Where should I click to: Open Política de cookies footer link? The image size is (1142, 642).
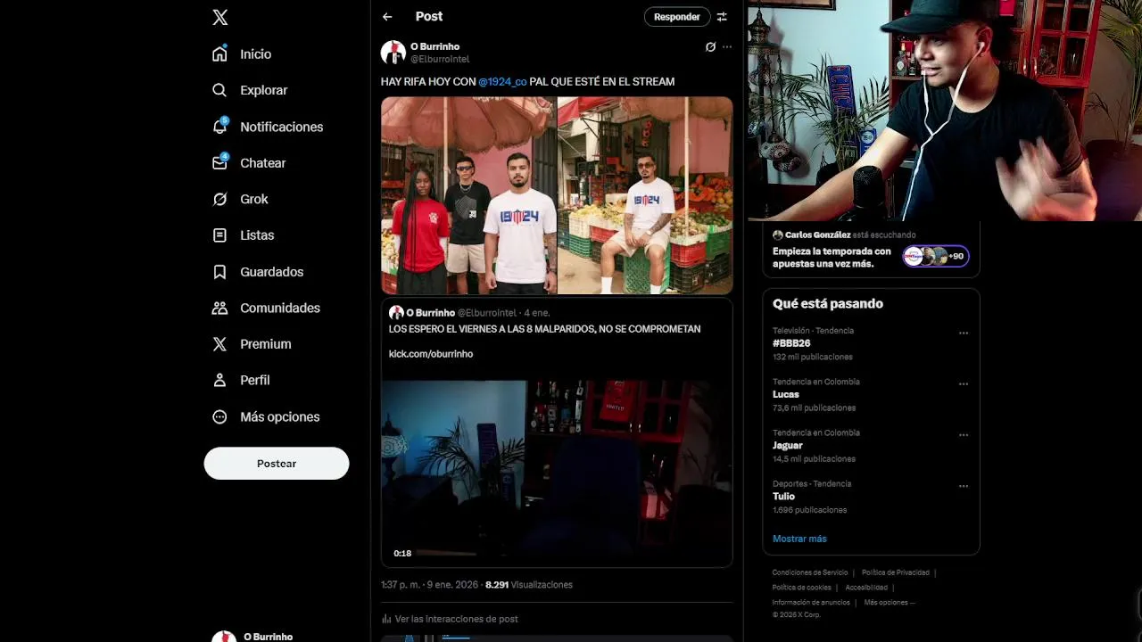[x=802, y=588]
